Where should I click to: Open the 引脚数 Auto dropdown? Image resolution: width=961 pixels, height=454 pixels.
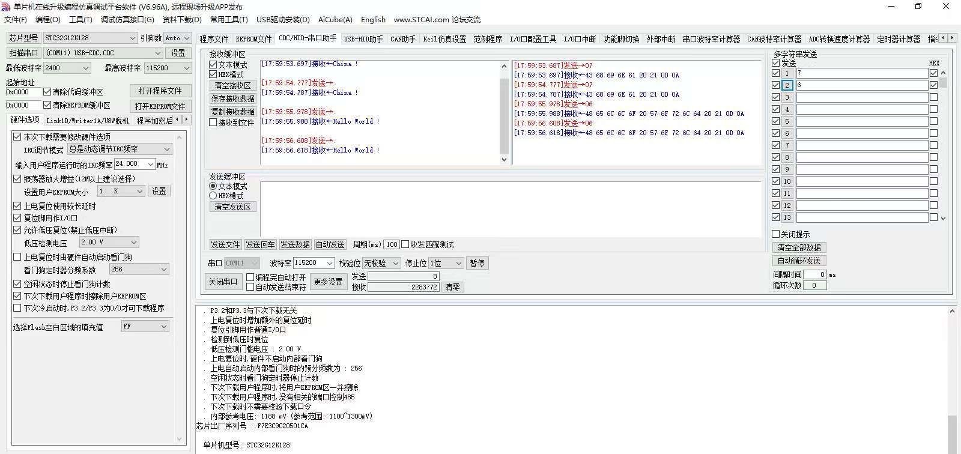coord(178,38)
